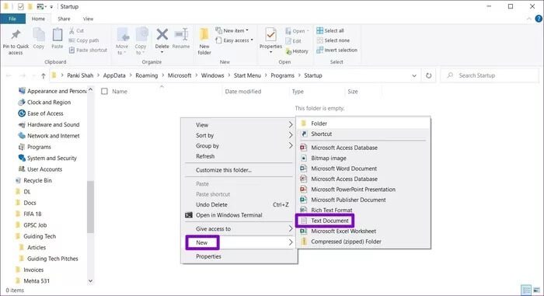This screenshot has width=544, height=296.
Task: Click Start Menu breadcrumb segment
Action: tap(247, 75)
